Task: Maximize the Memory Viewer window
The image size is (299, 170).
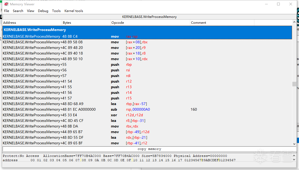Action: pos(278,4)
